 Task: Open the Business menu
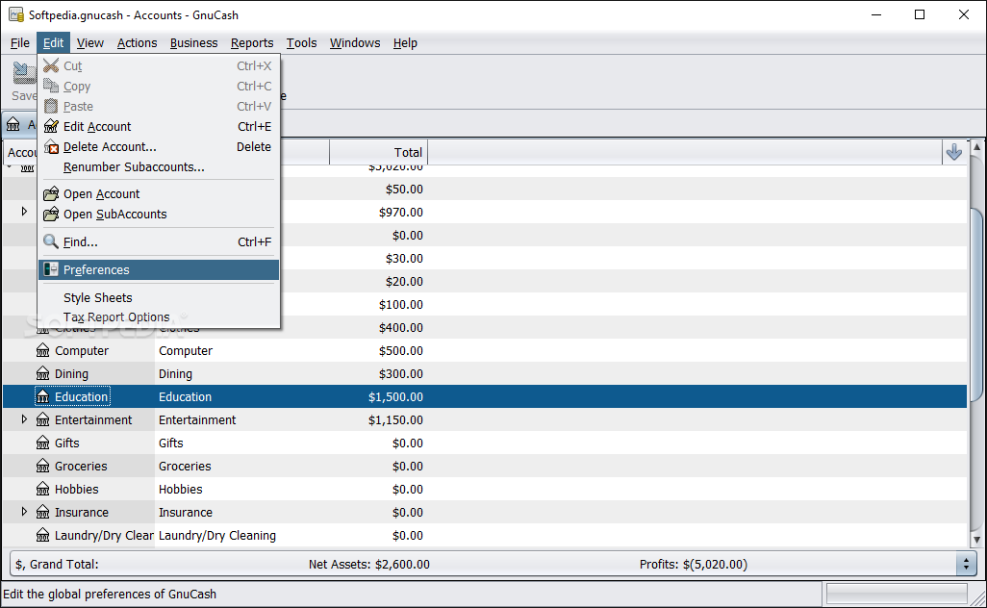(x=193, y=42)
